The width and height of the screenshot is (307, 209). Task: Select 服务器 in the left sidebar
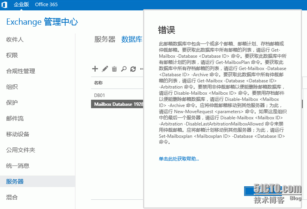click(x=37, y=181)
